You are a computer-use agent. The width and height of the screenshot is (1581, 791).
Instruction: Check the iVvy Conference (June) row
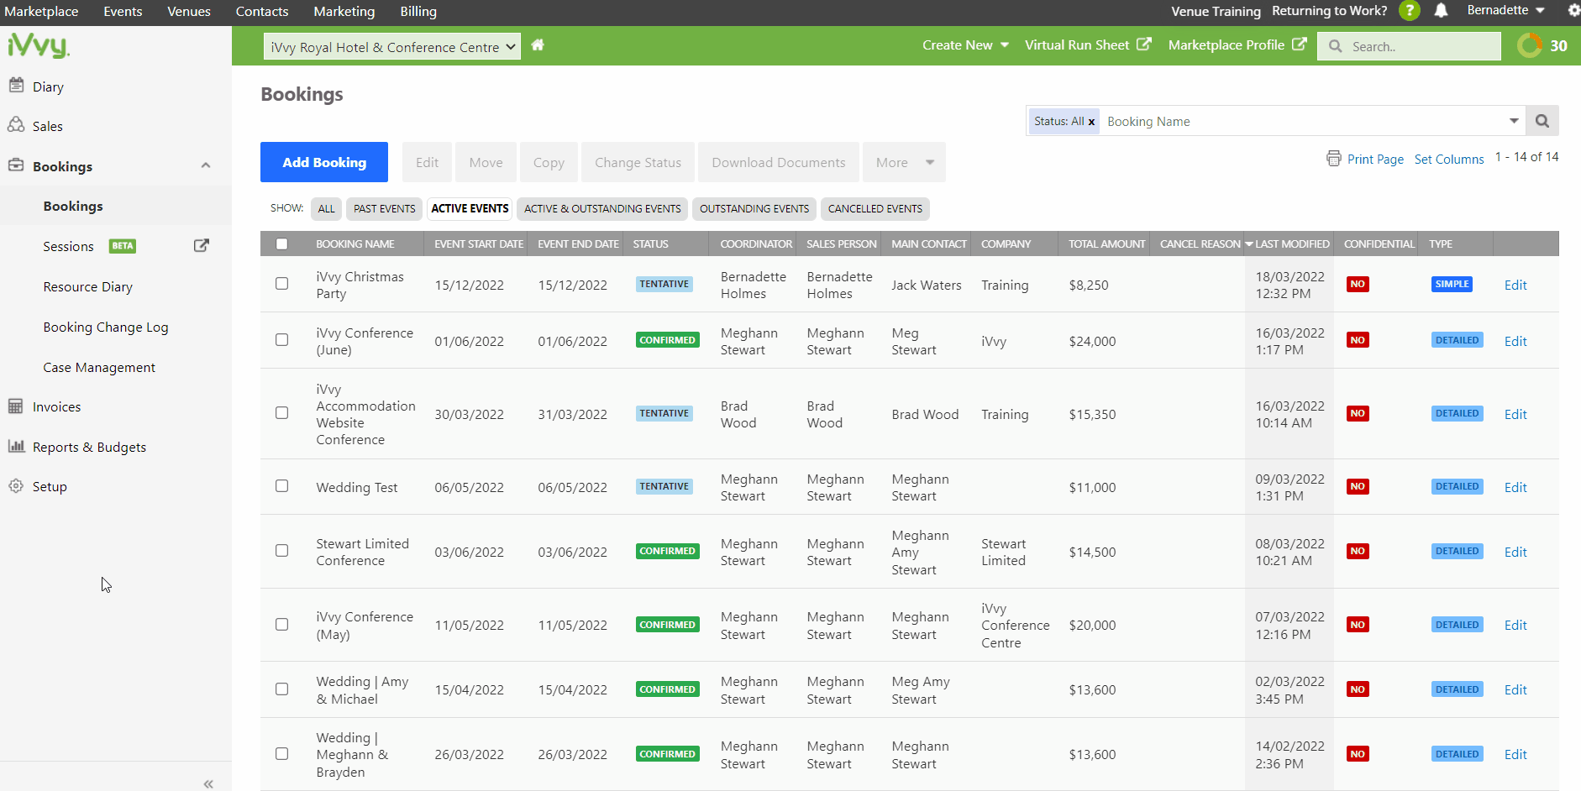282,340
